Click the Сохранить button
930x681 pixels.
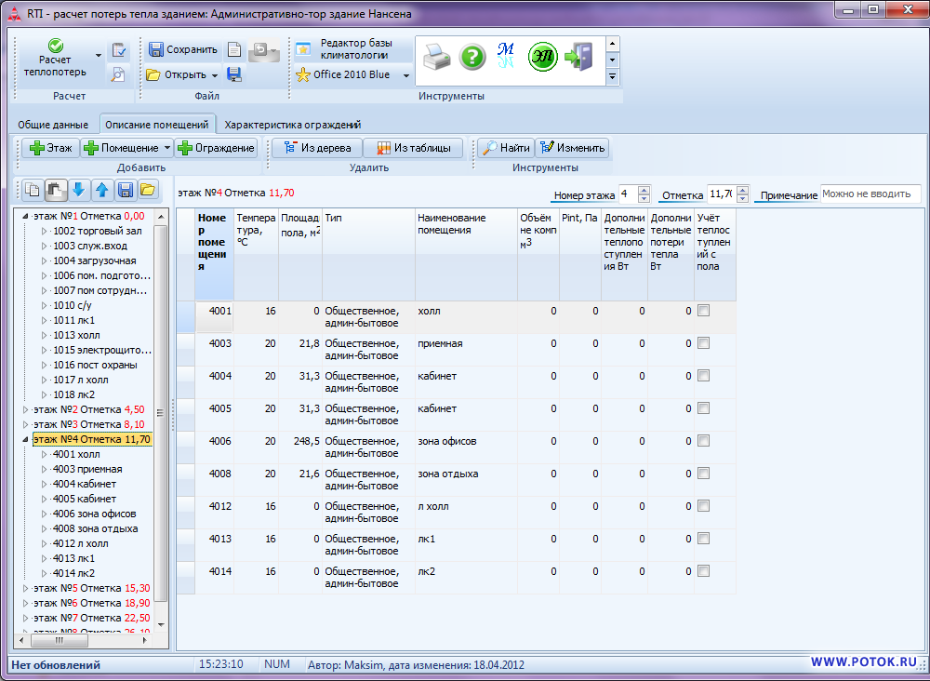tap(183, 49)
